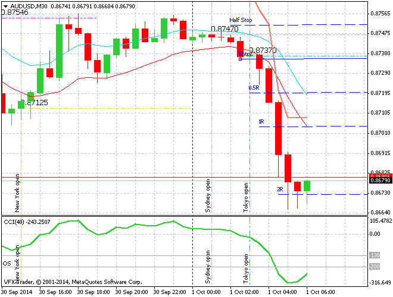The height and width of the screenshot is (297, 393).
Task: Click the 0.87125 price label
Action: click(x=37, y=103)
